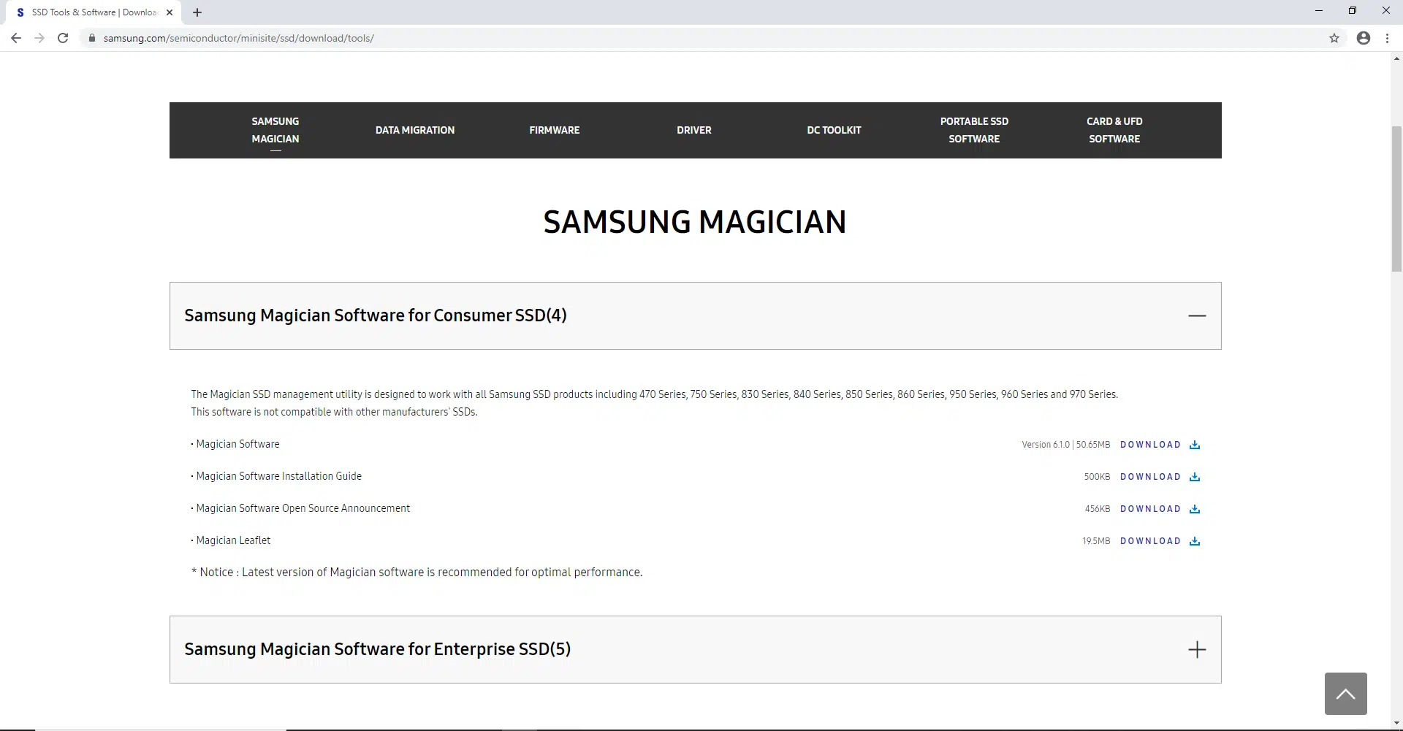Viewport: 1403px width, 731px height.
Task: Open a new browser tab
Action: pyautogui.click(x=197, y=12)
